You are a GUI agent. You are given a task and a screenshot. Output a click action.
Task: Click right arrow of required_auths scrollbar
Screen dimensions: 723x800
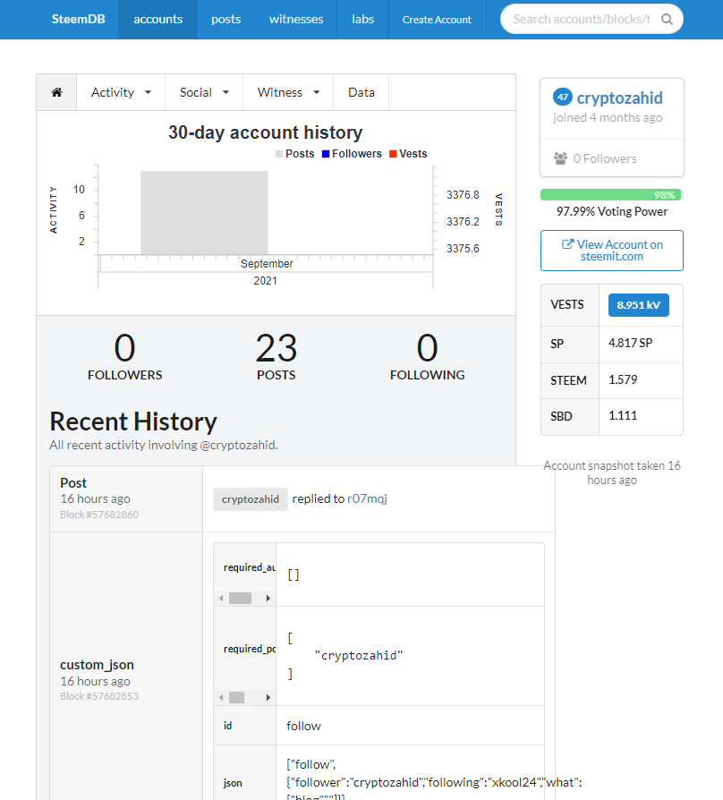pyautogui.click(x=268, y=598)
